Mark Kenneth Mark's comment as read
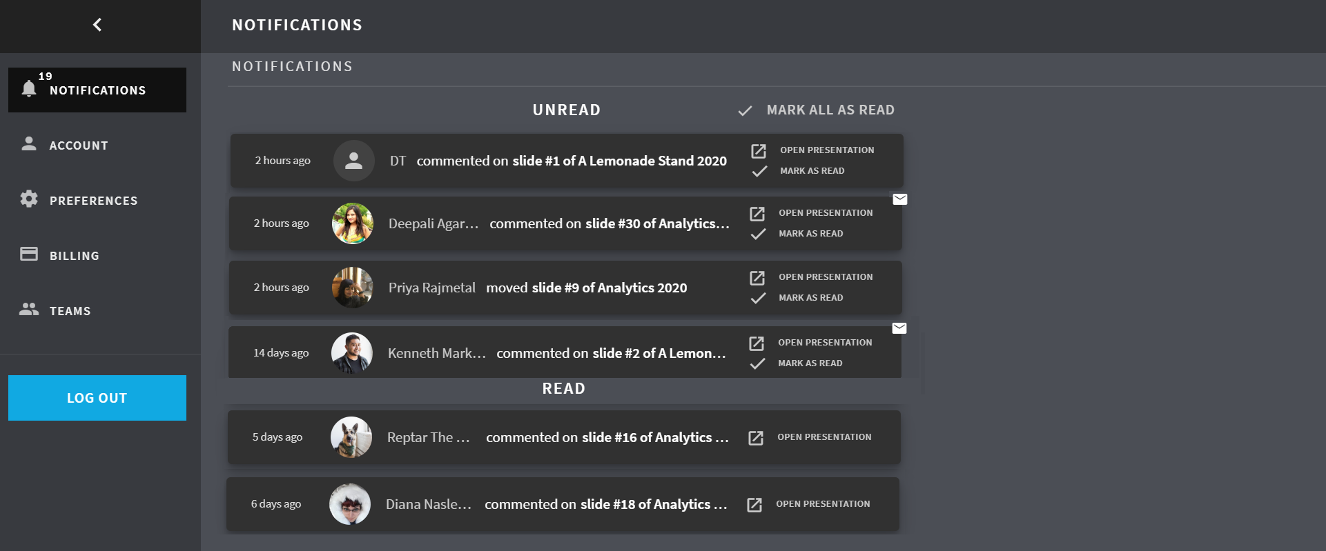The image size is (1326, 551). click(x=810, y=363)
